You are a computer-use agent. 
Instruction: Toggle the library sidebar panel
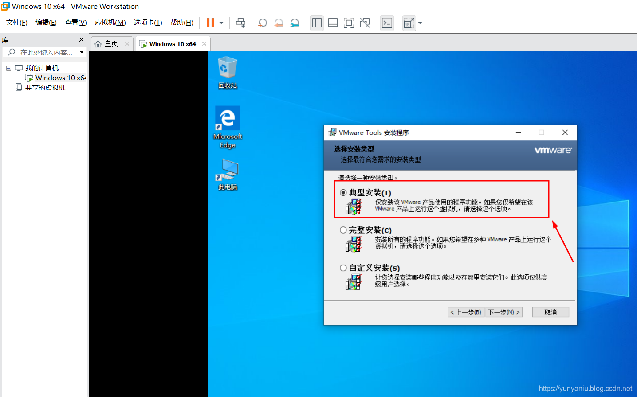pos(317,23)
